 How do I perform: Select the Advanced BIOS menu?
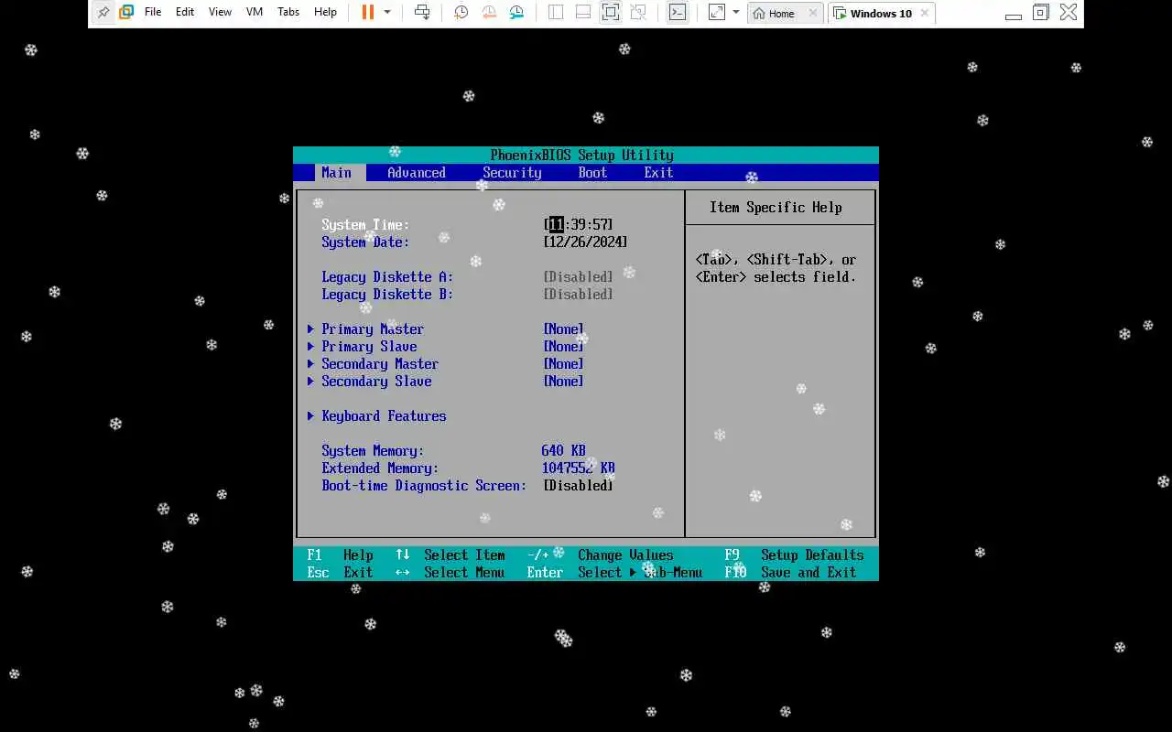pos(417,172)
